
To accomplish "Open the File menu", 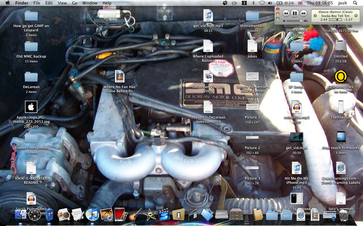I will tap(37, 3).
